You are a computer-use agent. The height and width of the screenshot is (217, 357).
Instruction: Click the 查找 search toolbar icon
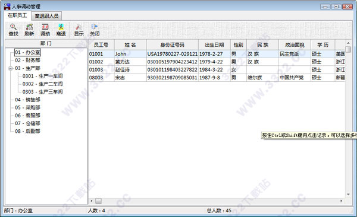tap(13, 30)
